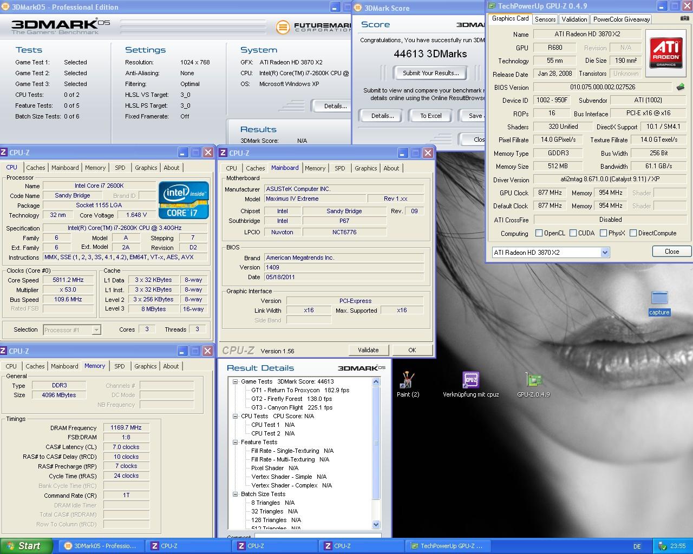Click the Driver Version value in GPU-Z
693x554 pixels.
(x=610, y=179)
